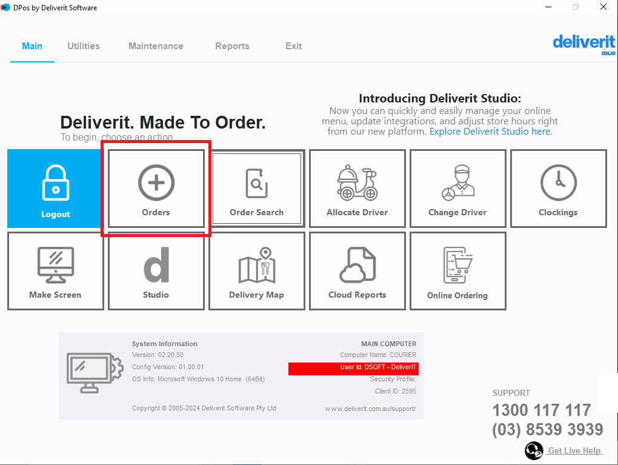Click the Exit menu item

[x=293, y=45]
